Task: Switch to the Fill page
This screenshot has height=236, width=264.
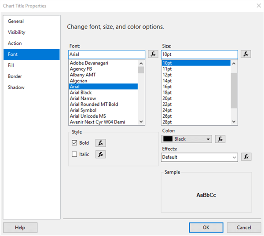Action: (x=11, y=65)
